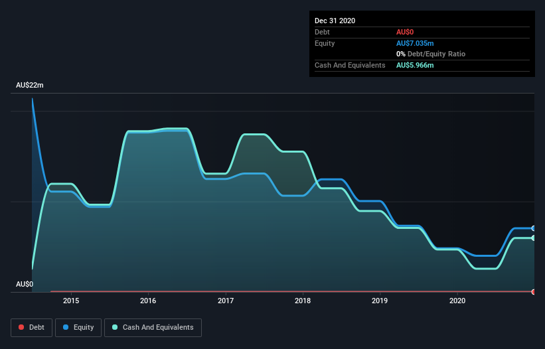The image size is (545, 349).
Task: Click the red Debt endpoint marker
Action: tap(534, 292)
